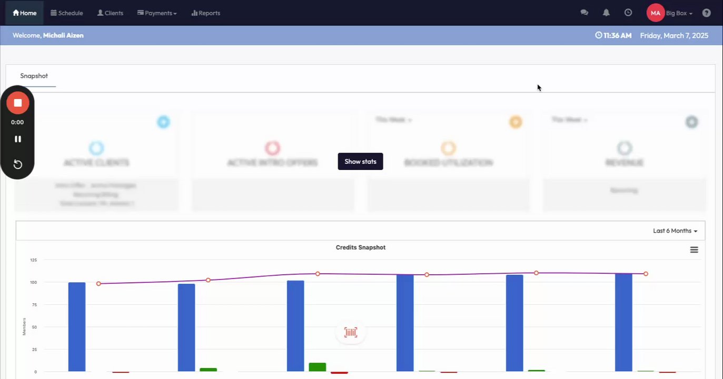Click the red barcode scanner icon
The height and width of the screenshot is (379, 723).
pos(351,332)
